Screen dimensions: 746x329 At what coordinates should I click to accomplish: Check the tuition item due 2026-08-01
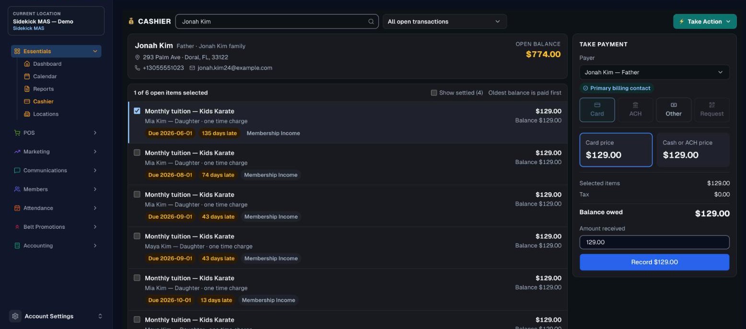click(137, 153)
